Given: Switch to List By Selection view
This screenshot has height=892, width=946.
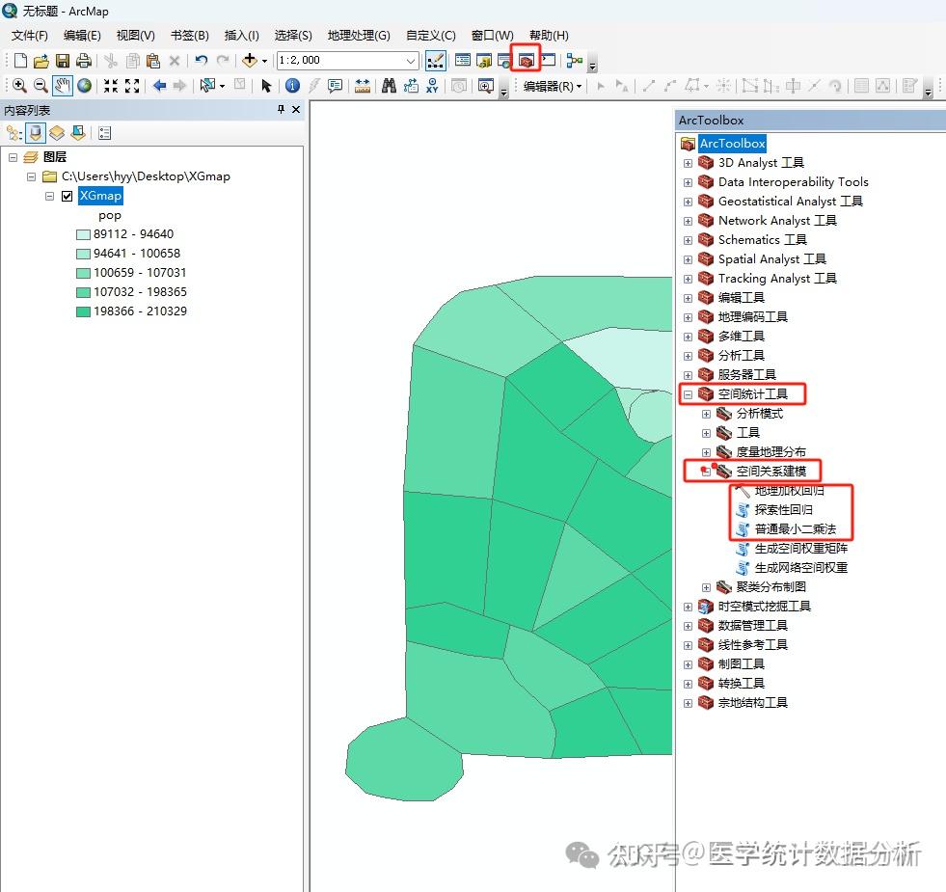Looking at the screenshot, I should [77, 133].
